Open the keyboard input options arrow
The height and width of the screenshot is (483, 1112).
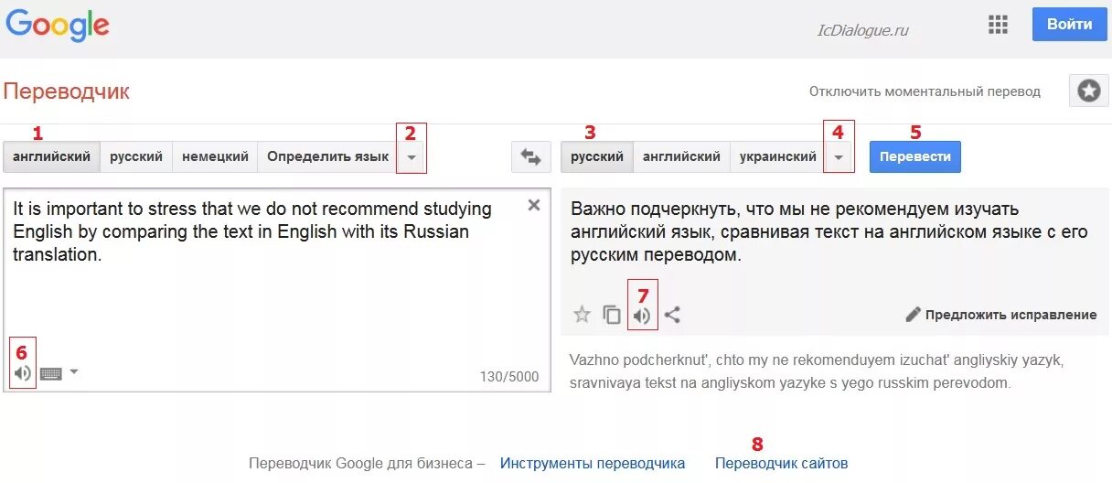tap(74, 371)
